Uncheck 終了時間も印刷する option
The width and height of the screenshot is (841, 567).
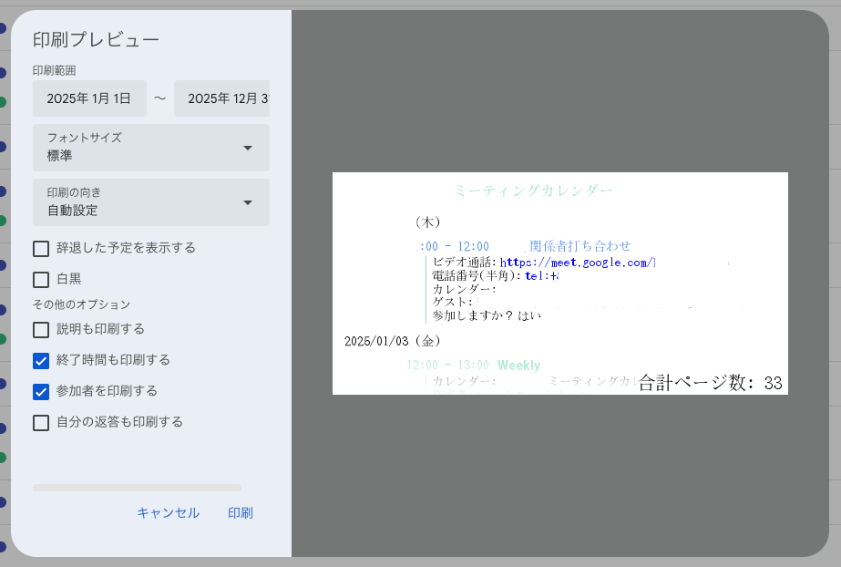coord(40,360)
